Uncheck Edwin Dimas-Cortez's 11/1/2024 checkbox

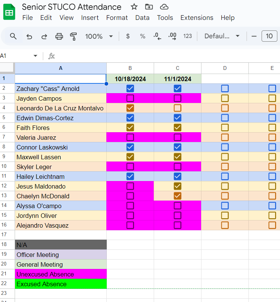click(x=177, y=118)
